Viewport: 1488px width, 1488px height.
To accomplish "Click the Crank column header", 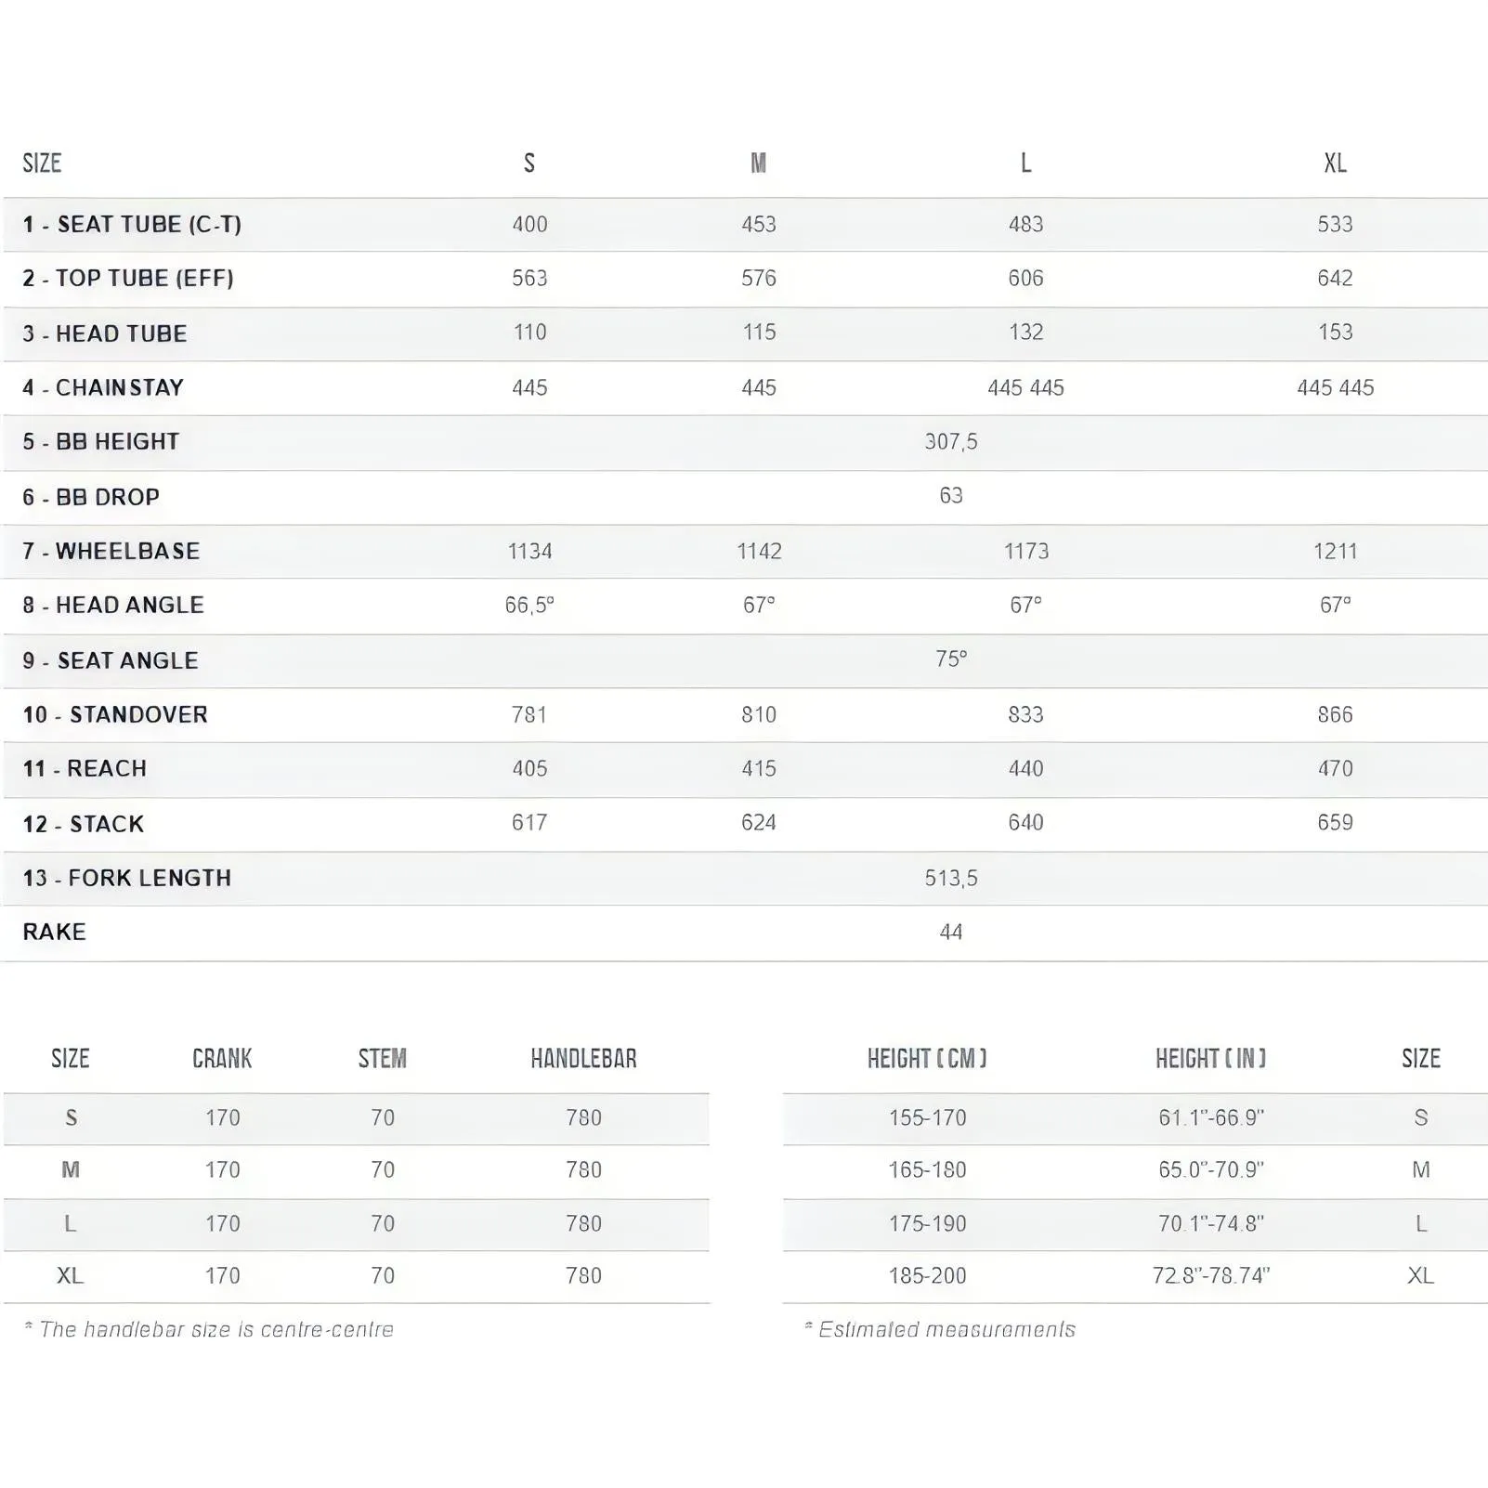I will (x=222, y=1059).
